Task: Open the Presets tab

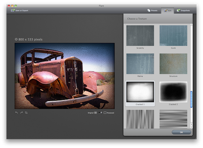Action: click(x=152, y=10)
